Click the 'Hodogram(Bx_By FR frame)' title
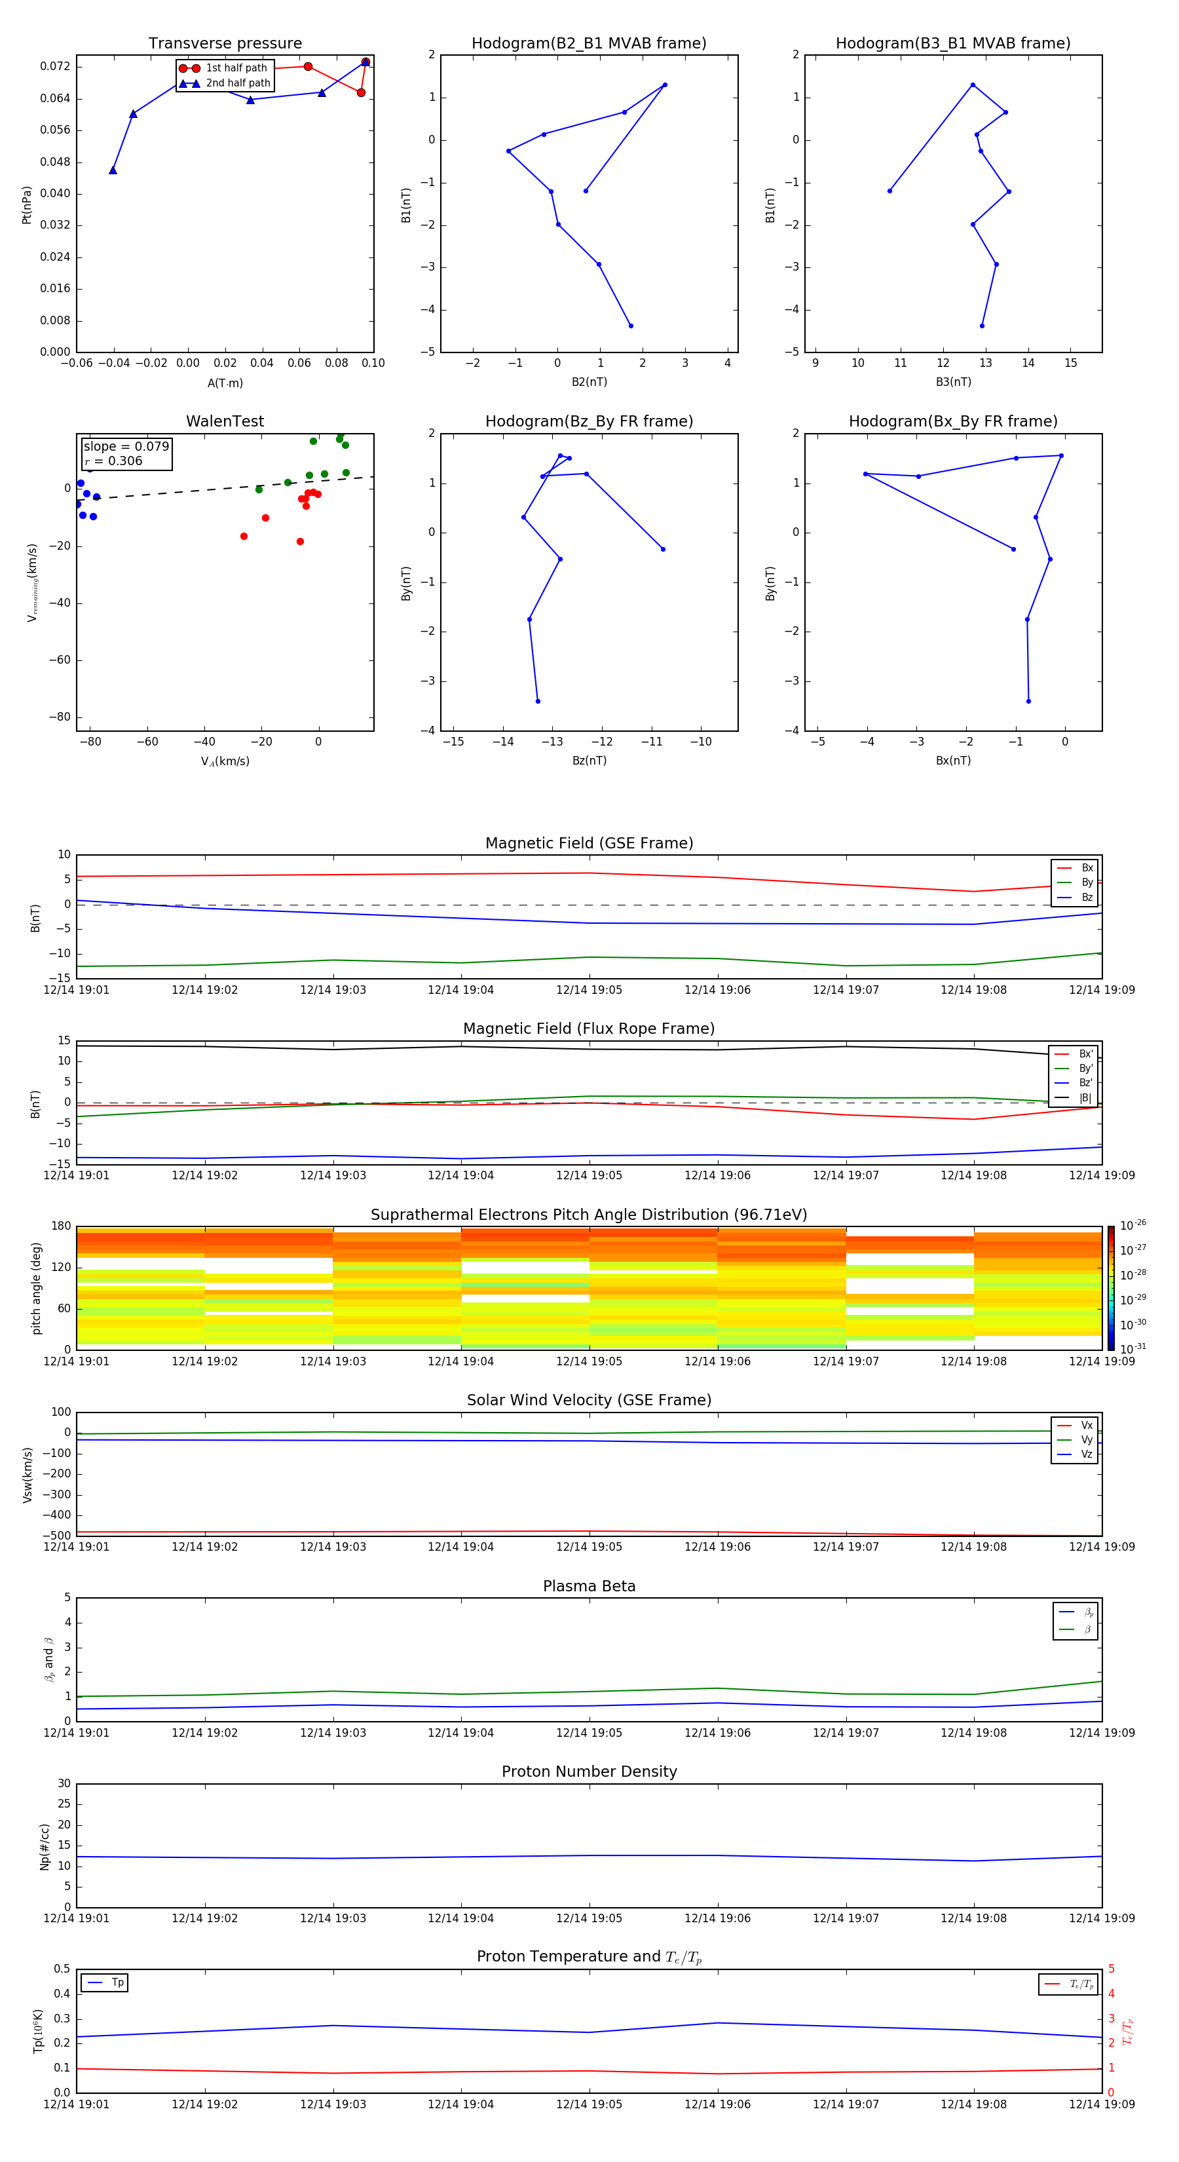Image resolution: width=1179 pixels, height=2162 pixels. pos(953,421)
